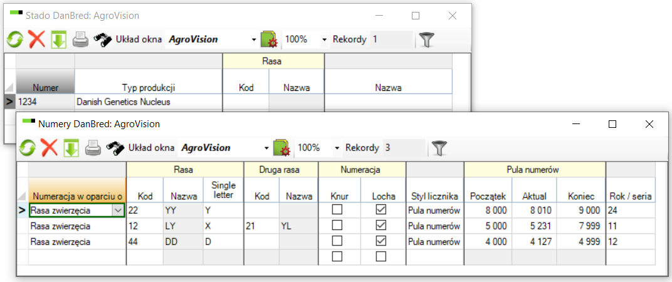Open Układ okna dropdown in Stado DanBred
Image resolution: width=672 pixels, height=282 pixels.
click(x=254, y=40)
